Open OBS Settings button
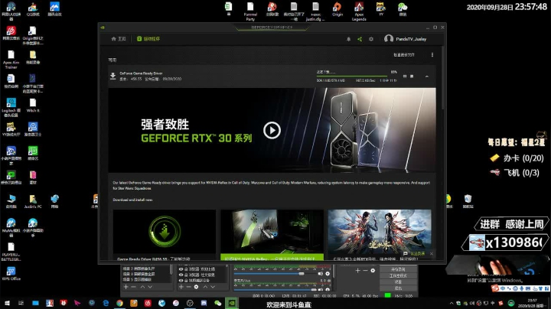The width and height of the screenshot is (551, 309). [x=398, y=282]
